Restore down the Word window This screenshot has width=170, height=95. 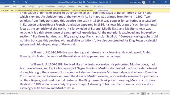click(x=166, y=2)
